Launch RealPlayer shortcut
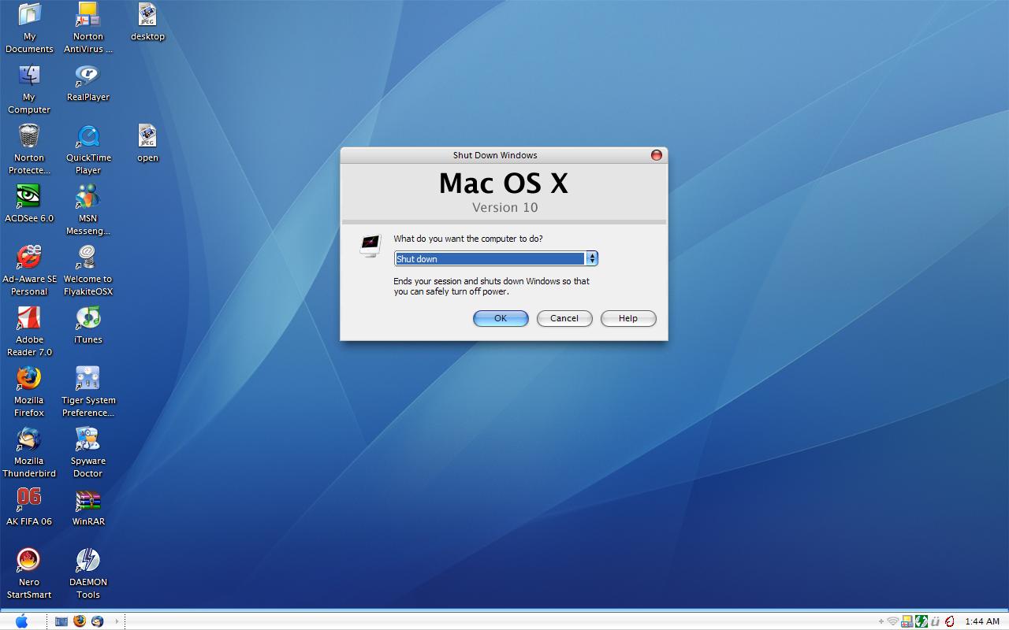This screenshot has height=630, width=1009. tap(88, 83)
